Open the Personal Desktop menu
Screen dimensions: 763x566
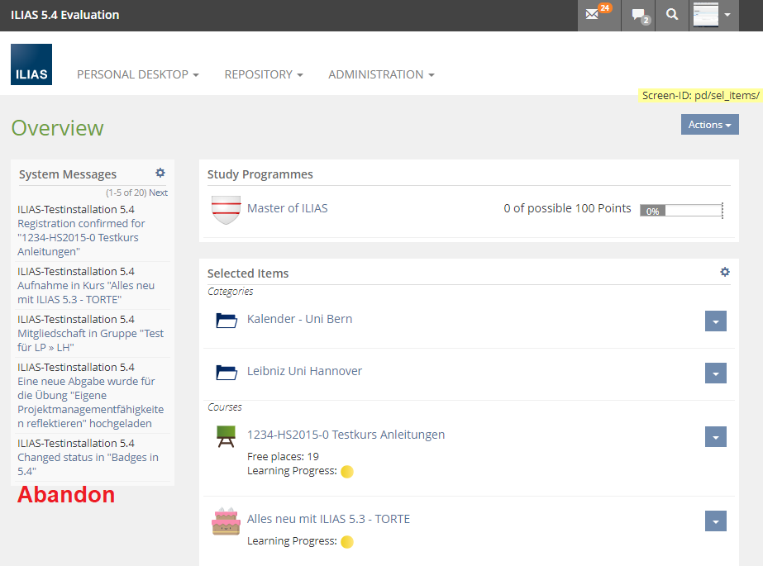click(x=137, y=74)
